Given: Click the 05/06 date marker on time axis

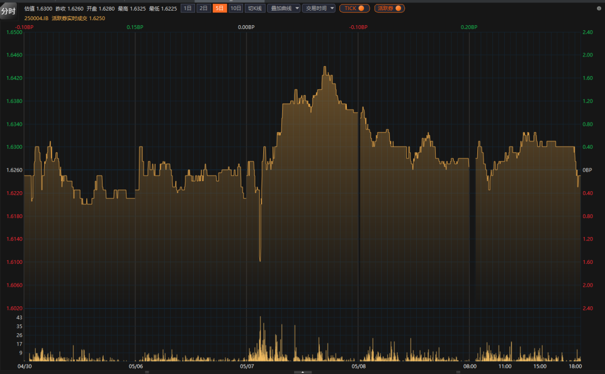Looking at the screenshot, I should tap(136, 367).
